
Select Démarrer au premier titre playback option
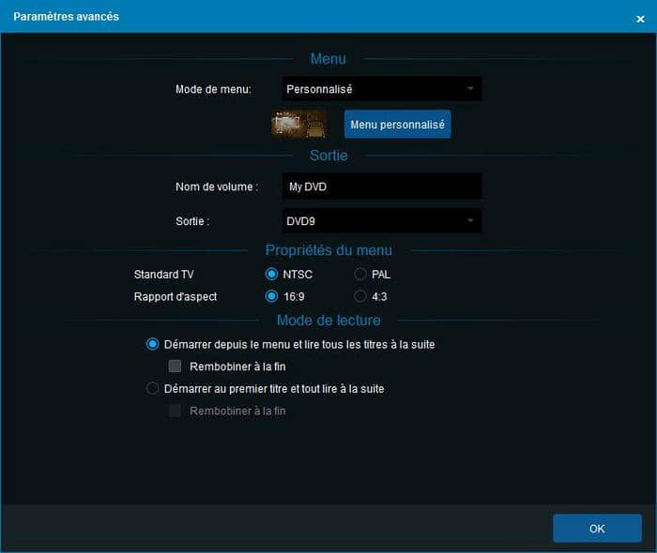pos(152,389)
